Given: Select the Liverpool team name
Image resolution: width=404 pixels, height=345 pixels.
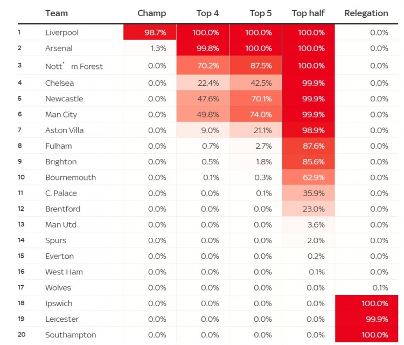Looking at the screenshot, I should (x=62, y=33).
